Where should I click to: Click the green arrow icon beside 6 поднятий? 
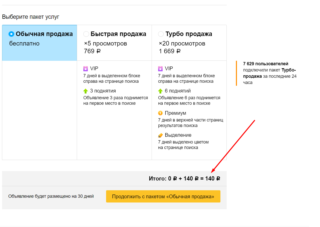click(x=160, y=91)
